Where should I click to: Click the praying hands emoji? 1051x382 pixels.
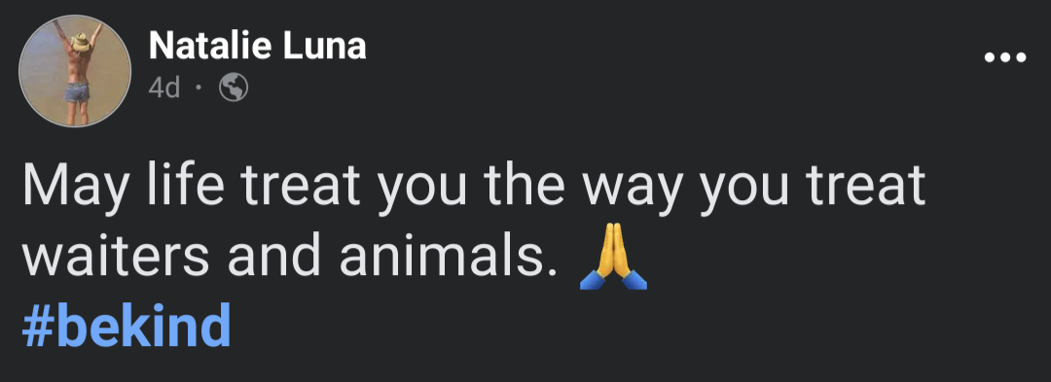pos(613,257)
